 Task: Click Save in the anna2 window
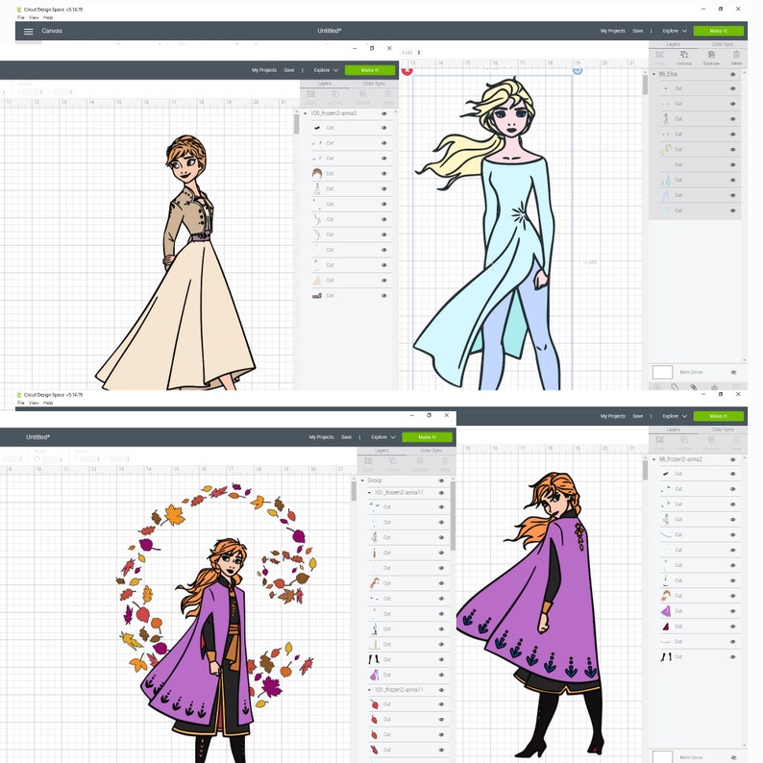[637, 416]
